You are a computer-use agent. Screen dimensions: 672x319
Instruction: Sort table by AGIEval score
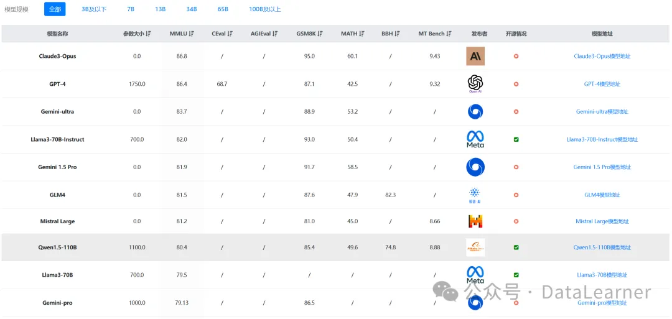pyautogui.click(x=275, y=34)
